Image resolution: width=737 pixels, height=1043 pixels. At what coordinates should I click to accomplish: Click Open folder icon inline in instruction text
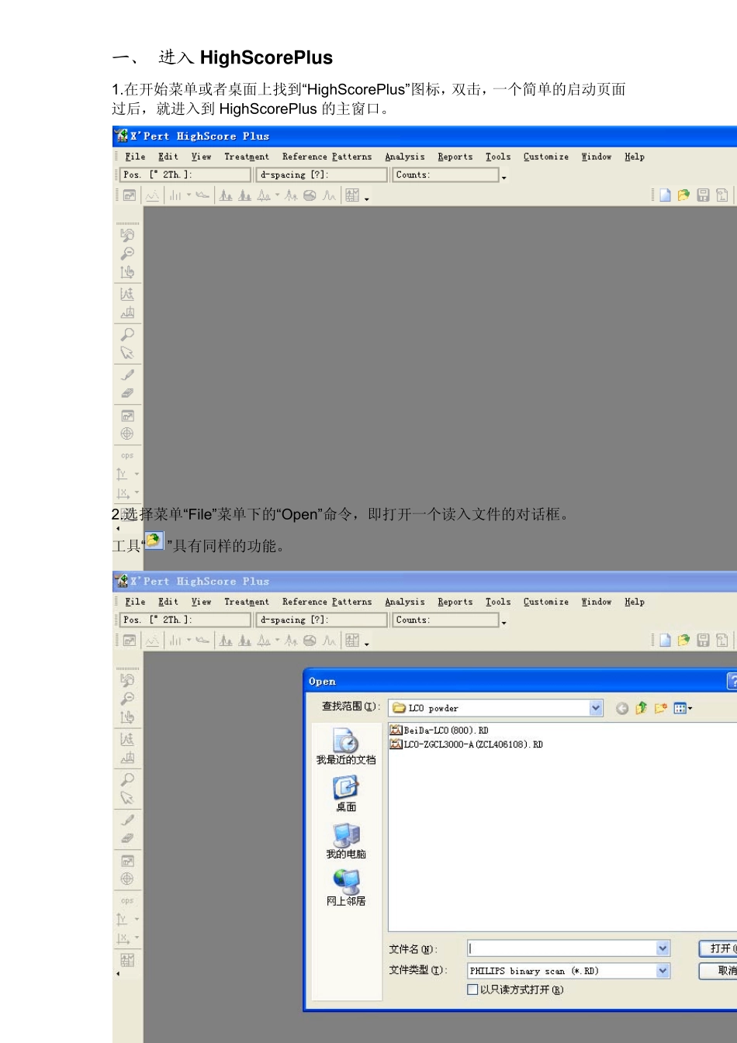pyautogui.click(x=154, y=540)
